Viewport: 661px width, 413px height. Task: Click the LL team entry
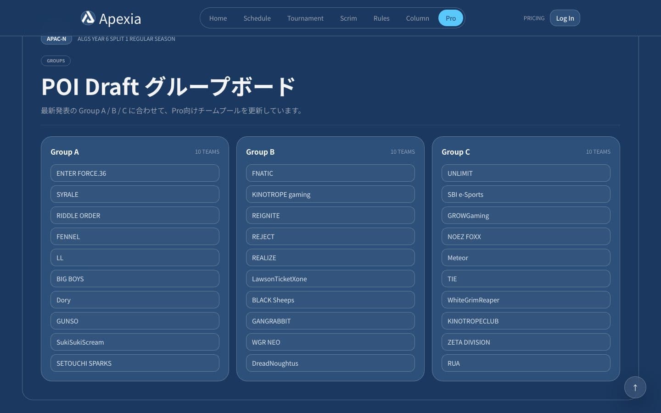point(135,257)
